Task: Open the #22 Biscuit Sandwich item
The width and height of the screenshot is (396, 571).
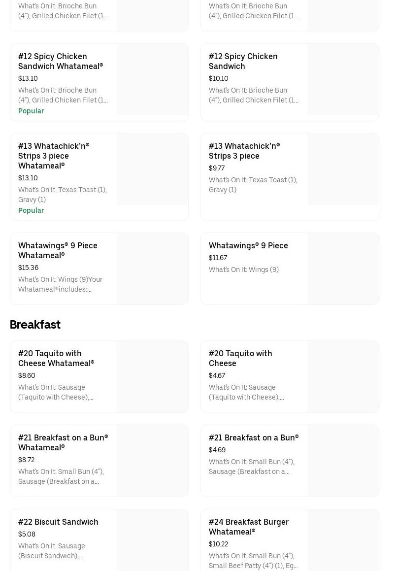Action: [58, 522]
